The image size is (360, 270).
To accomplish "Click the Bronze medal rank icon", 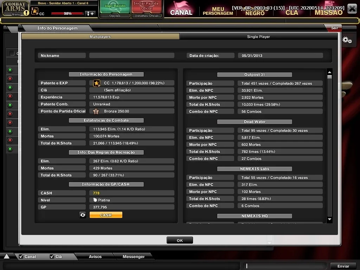I will 96,111.
